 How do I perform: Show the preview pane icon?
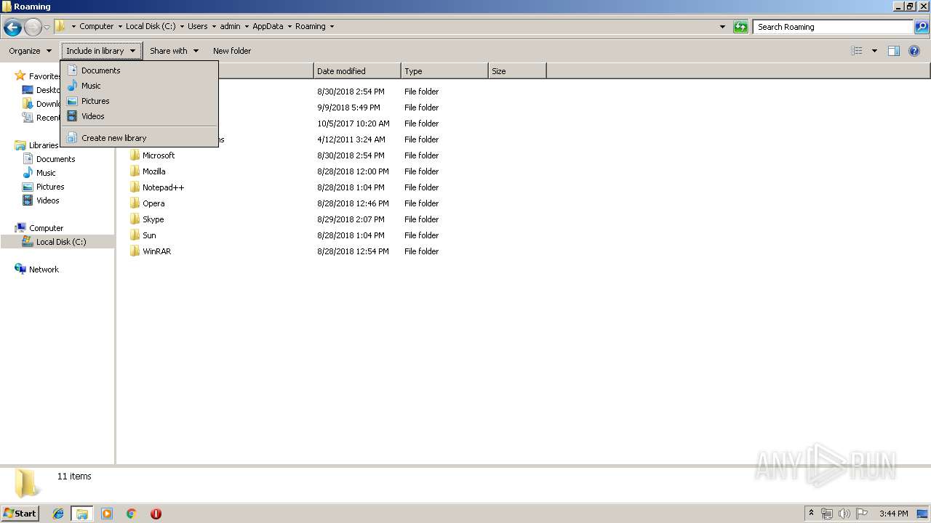pos(894,51)
